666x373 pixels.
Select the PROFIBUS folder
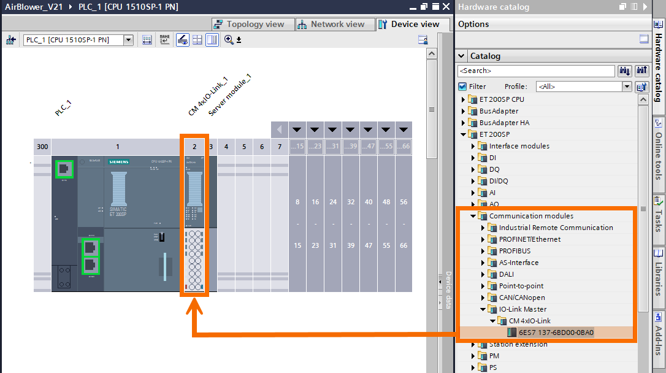[x=515, y=251]
